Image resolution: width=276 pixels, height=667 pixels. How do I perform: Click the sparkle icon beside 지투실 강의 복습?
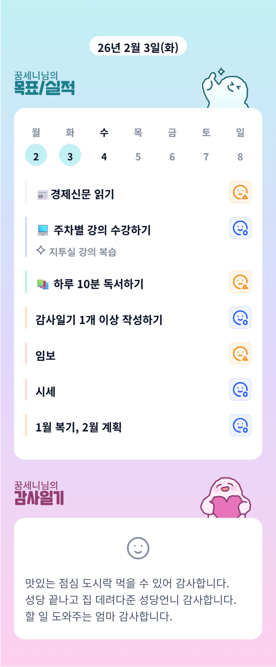coord(41,251)
